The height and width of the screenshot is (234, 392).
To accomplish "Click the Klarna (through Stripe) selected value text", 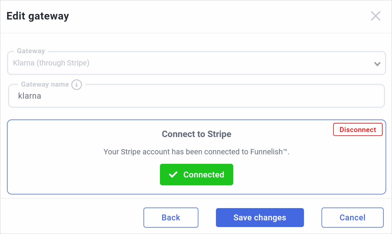I will point(51,63).
